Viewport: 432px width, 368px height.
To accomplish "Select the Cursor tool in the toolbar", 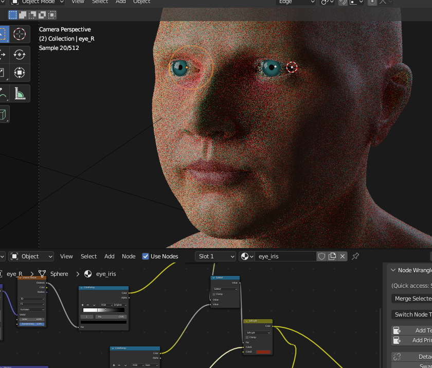I will pyautogui.click(x=20, y=34).
